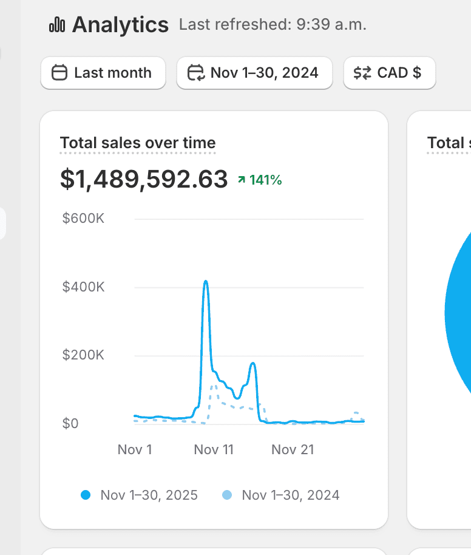Click the green upward arrow beside 141%
The image size is (471, 555).
[242, 180]
